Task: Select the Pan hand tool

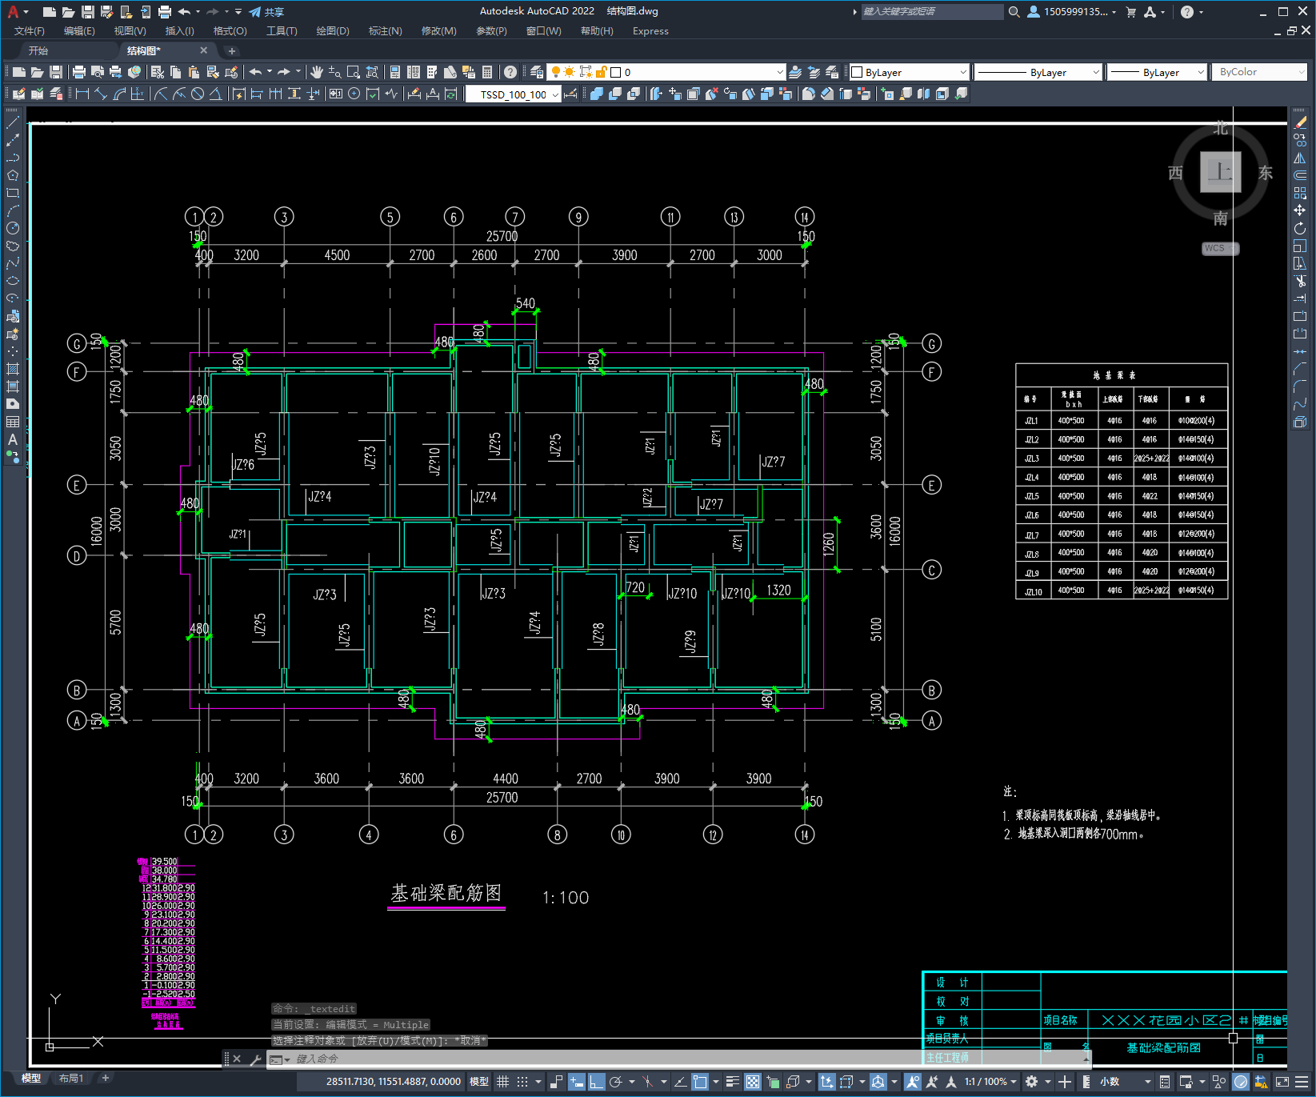Action: [317, 72]
